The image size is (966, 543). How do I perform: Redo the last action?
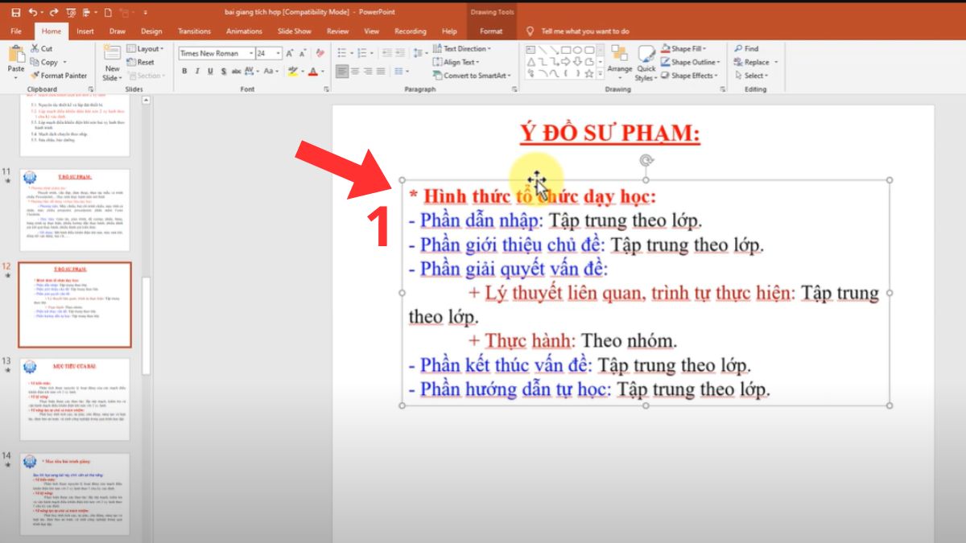click(54, 12)
